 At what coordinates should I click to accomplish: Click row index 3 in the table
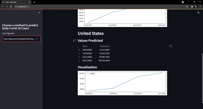click(79, 60)
